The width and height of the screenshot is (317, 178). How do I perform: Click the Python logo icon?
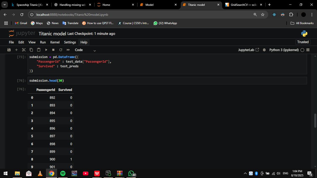(x=304, y=33)
